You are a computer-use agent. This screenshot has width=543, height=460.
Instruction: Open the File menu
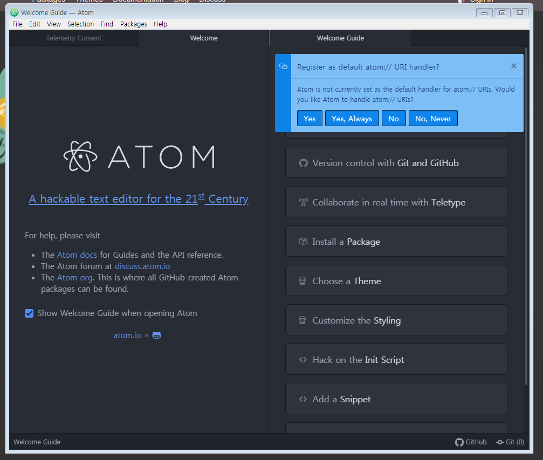(x=17, y=24)
